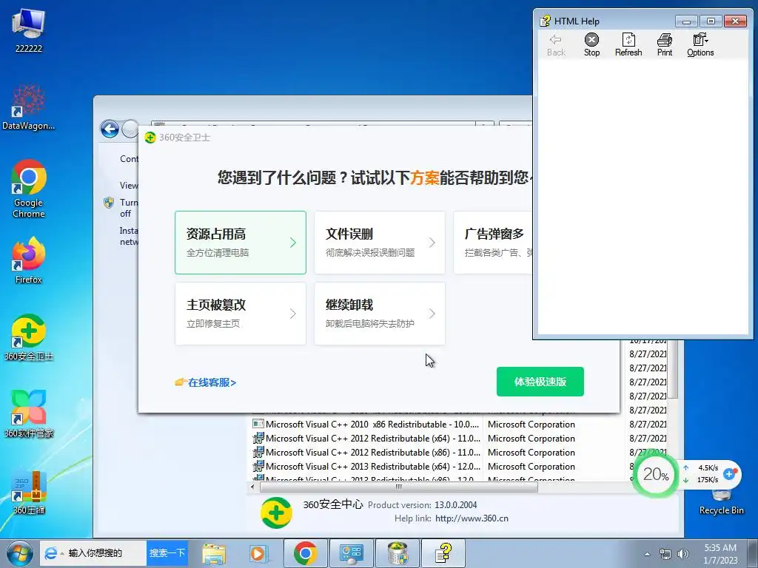Open the media player taskbar icon
The height and width of the screenshot is (568, 758).
258,553
